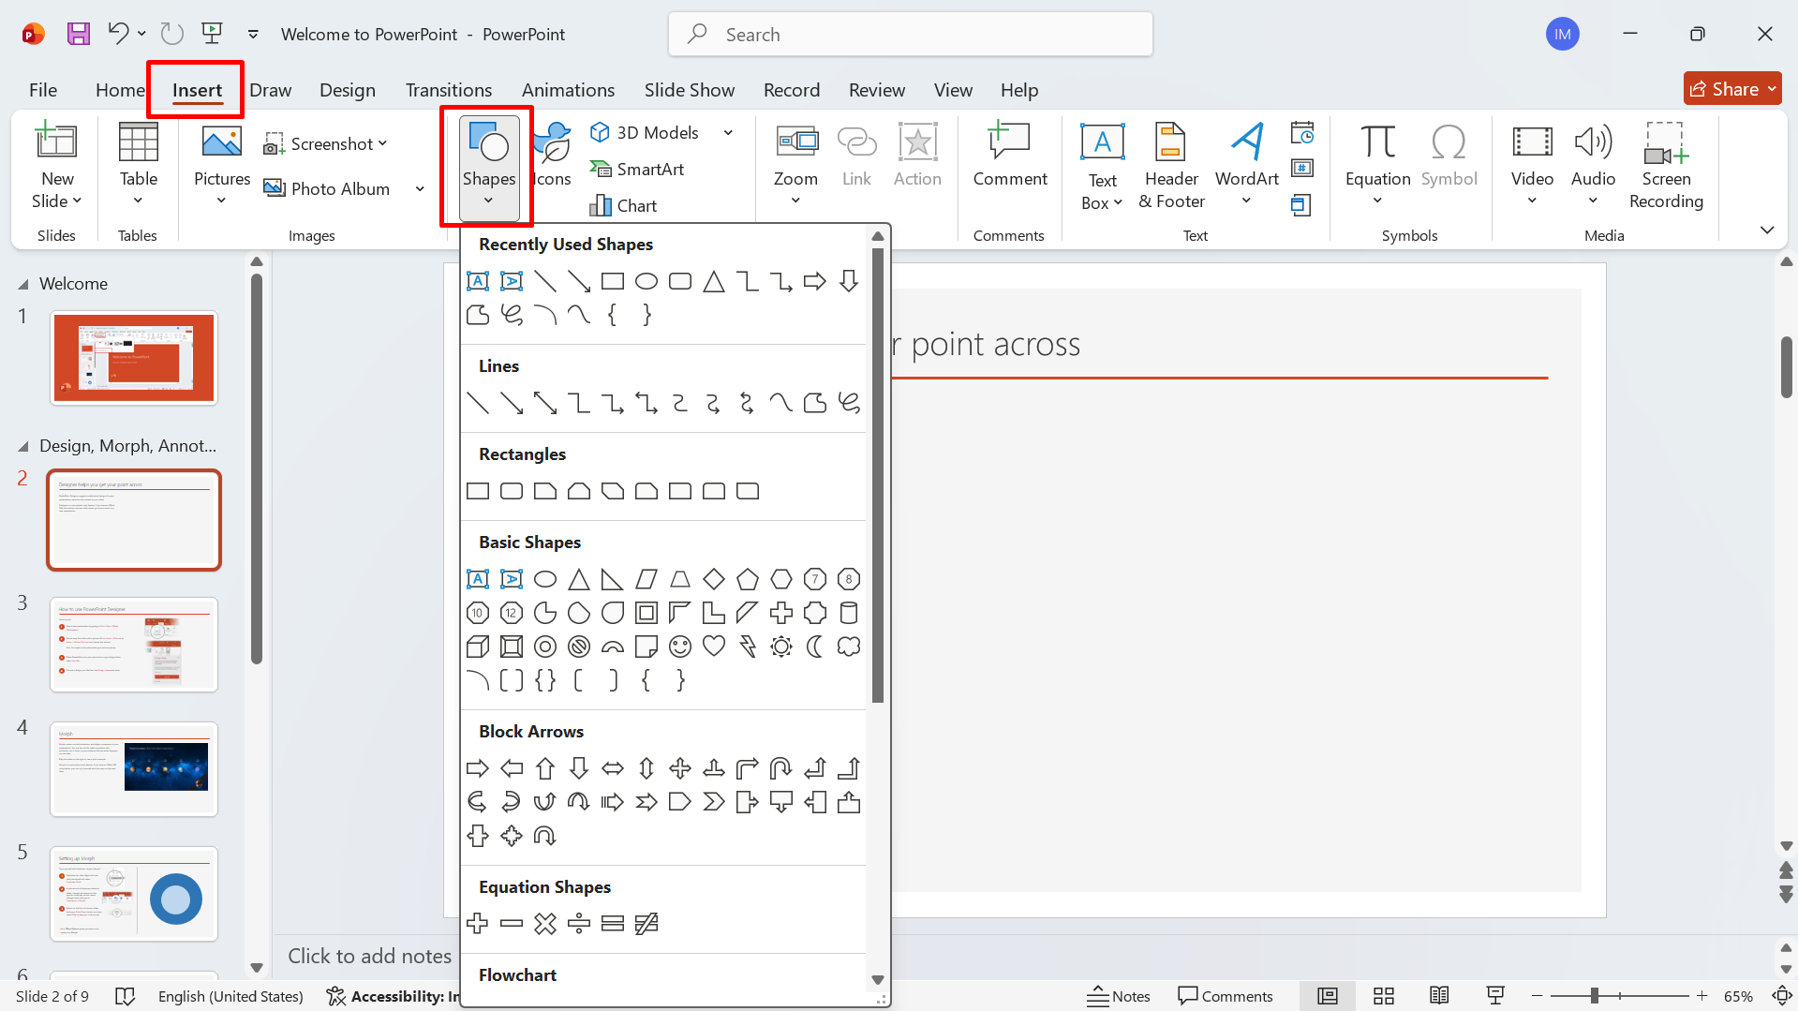The image size is (1798, 1011).
Task: Collapse the Welcome section
Action: tap(23, 284)
